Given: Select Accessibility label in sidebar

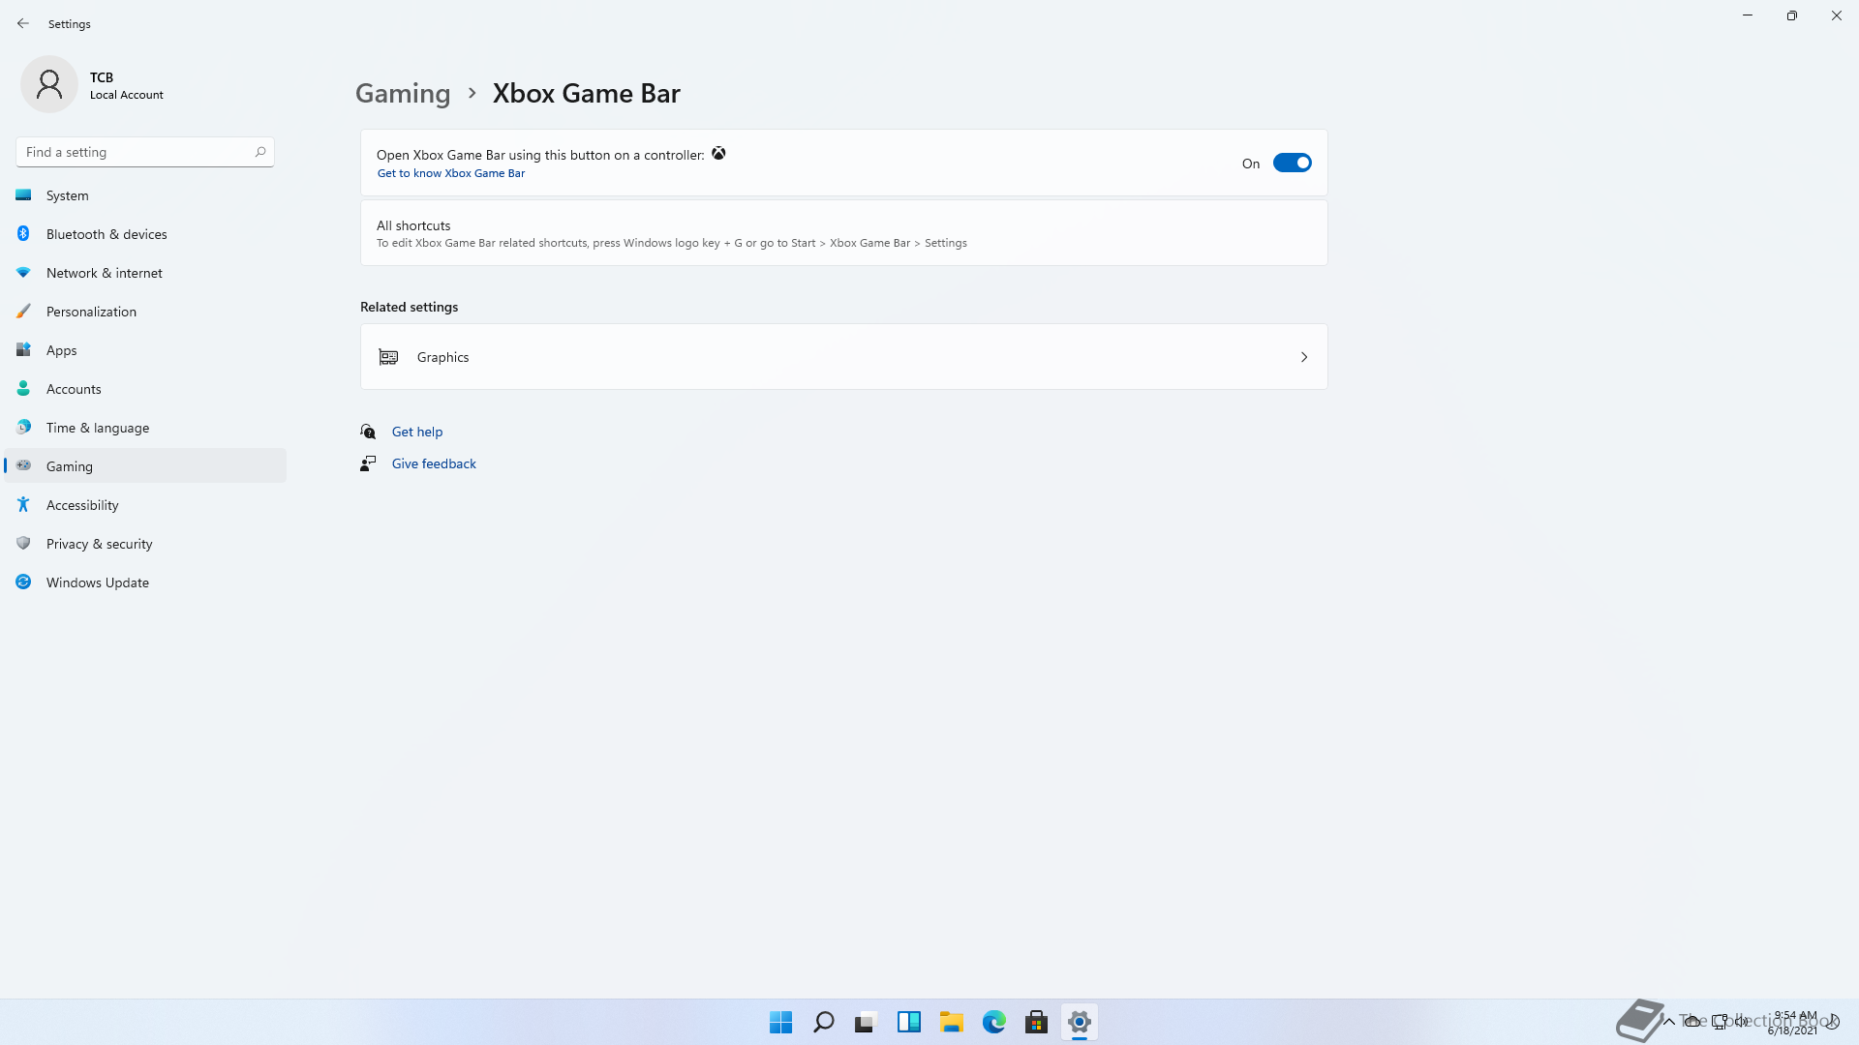Looking at the screenshot, I should (x=82, y=505).
